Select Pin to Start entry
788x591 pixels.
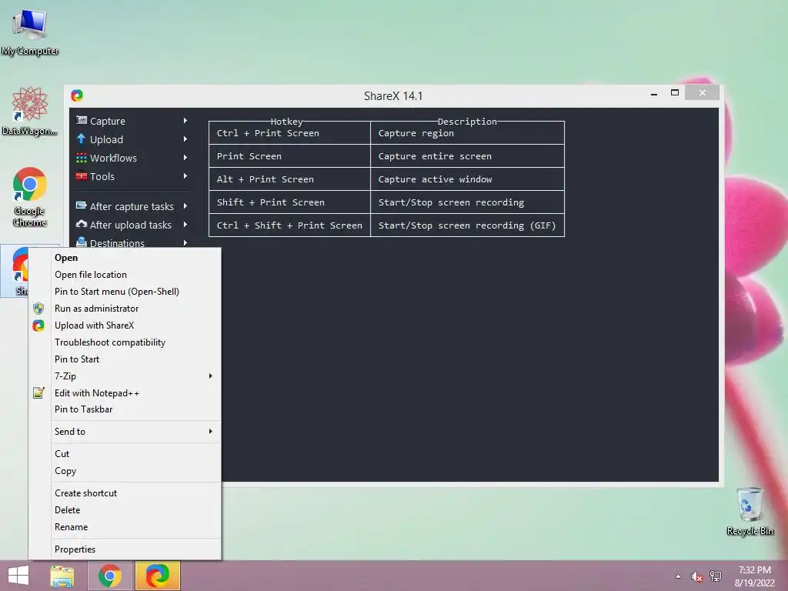click(125, 359)
